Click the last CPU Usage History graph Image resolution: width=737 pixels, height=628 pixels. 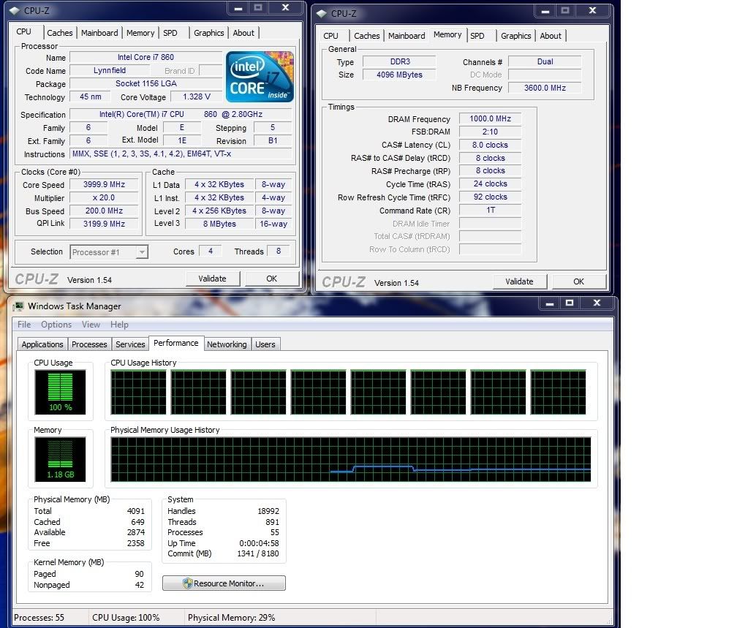coord(559,392)
